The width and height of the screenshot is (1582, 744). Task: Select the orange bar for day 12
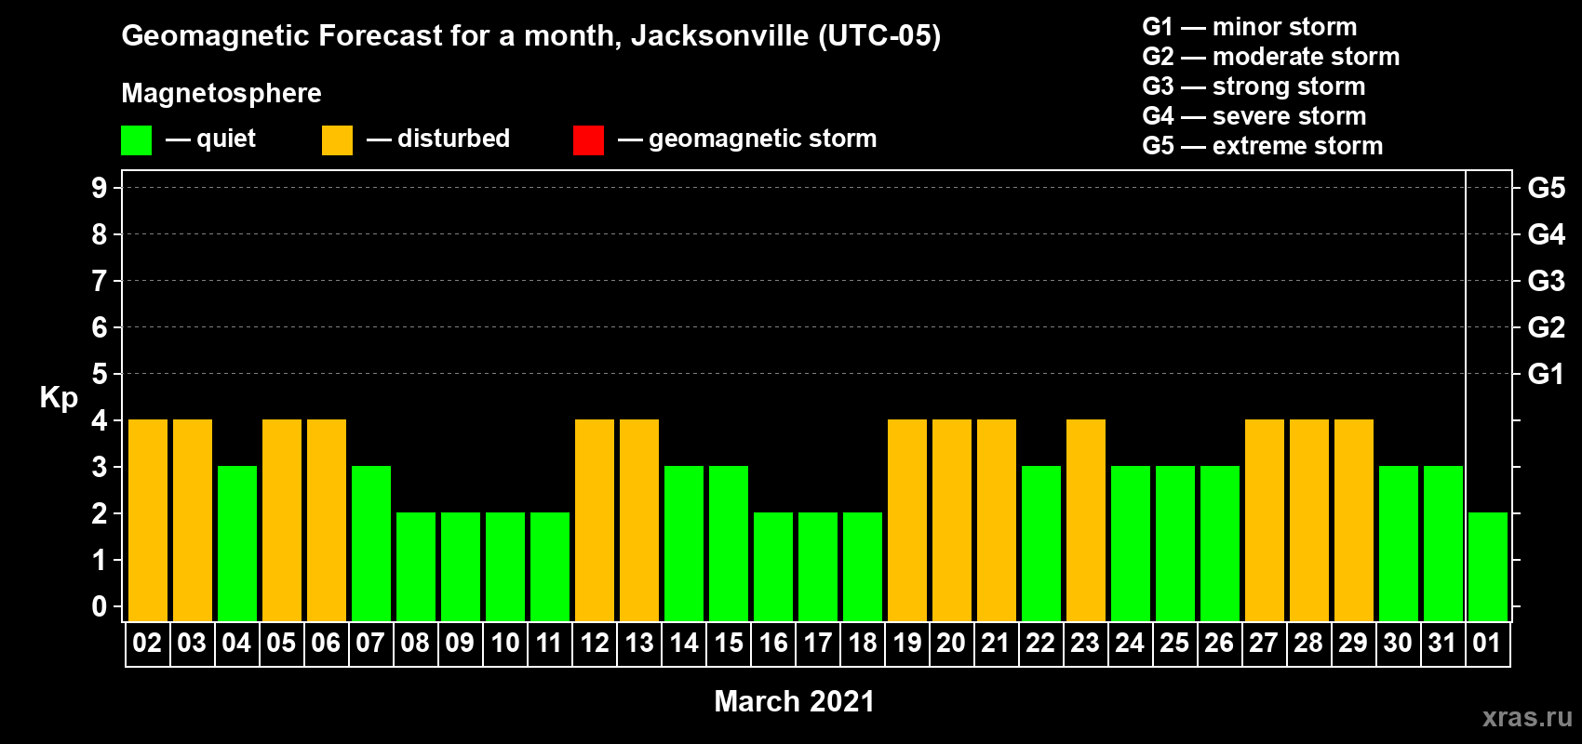click(595, 521)
